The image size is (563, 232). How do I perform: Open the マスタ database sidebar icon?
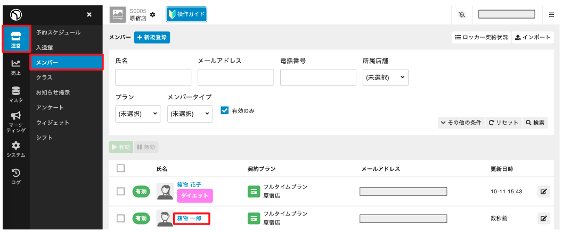pyautogui.click(x=15, y=94)
